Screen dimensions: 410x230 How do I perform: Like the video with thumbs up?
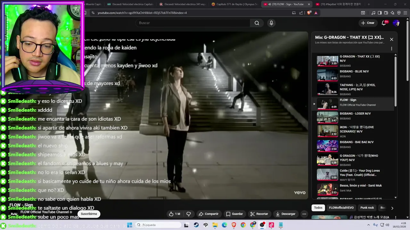175,214
